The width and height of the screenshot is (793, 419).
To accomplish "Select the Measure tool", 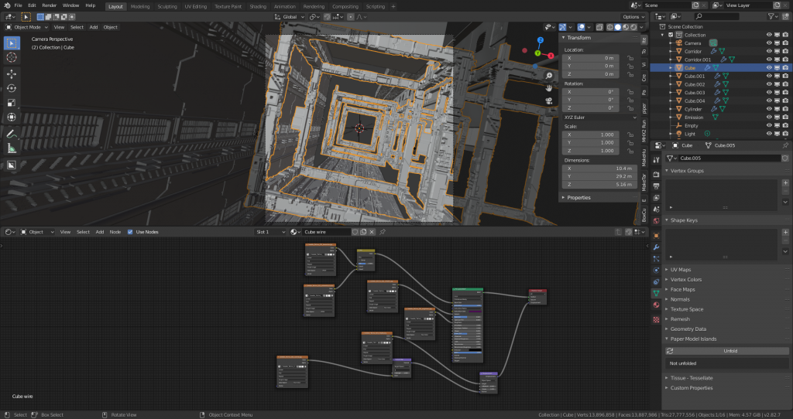I will click(12, 148).
